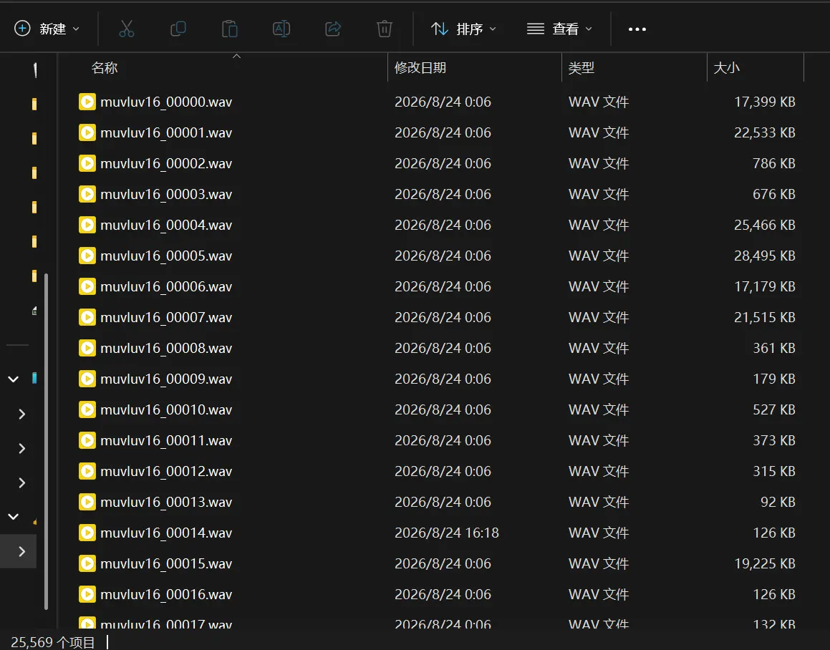Viewport: 830px width, 650px height.
Task: Click icon of muvluv16_00011.wav
Action: (87, 440)
